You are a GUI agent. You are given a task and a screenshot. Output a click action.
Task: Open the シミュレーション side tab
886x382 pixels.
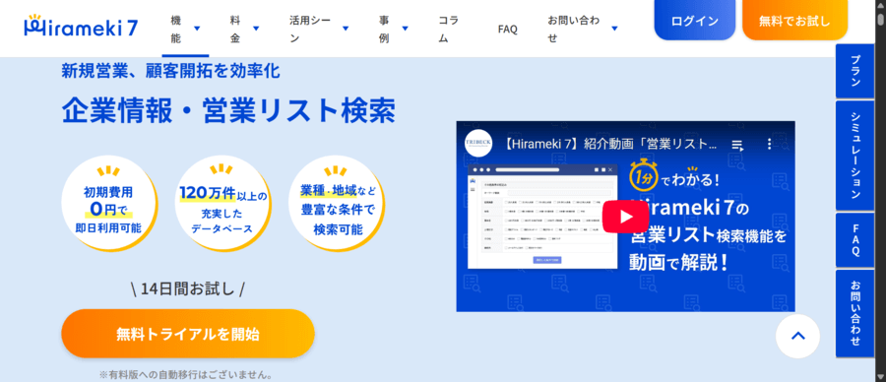click(x=854, y=156)
